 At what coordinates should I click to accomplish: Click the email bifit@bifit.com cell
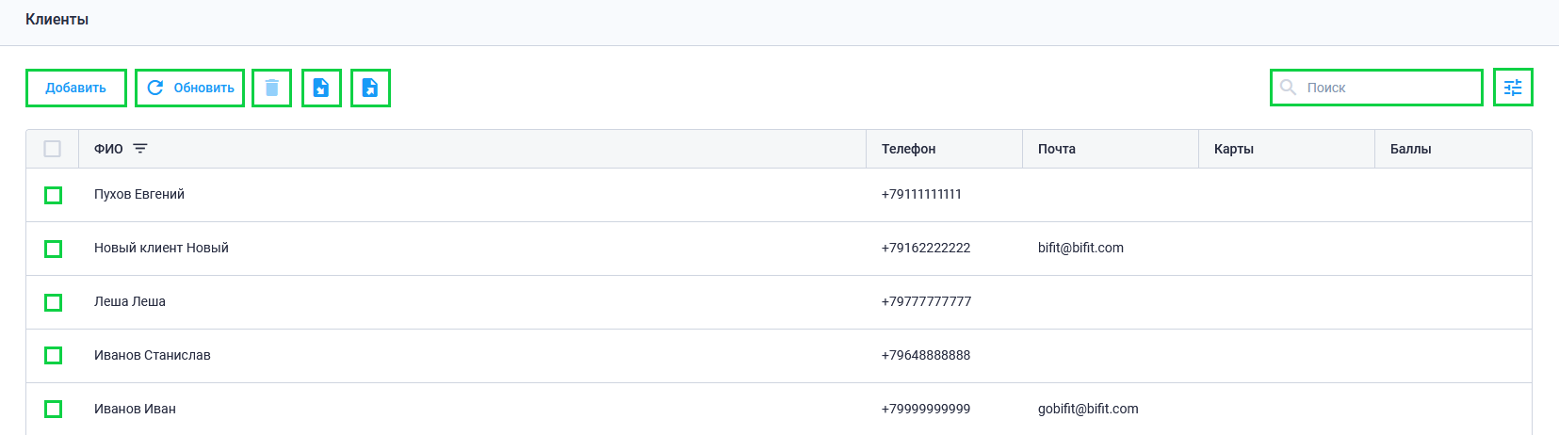pyautogui.click(x=1080, y=248)
